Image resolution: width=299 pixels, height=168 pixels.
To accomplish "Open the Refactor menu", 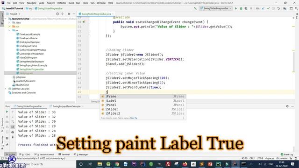I will [62, 3].
